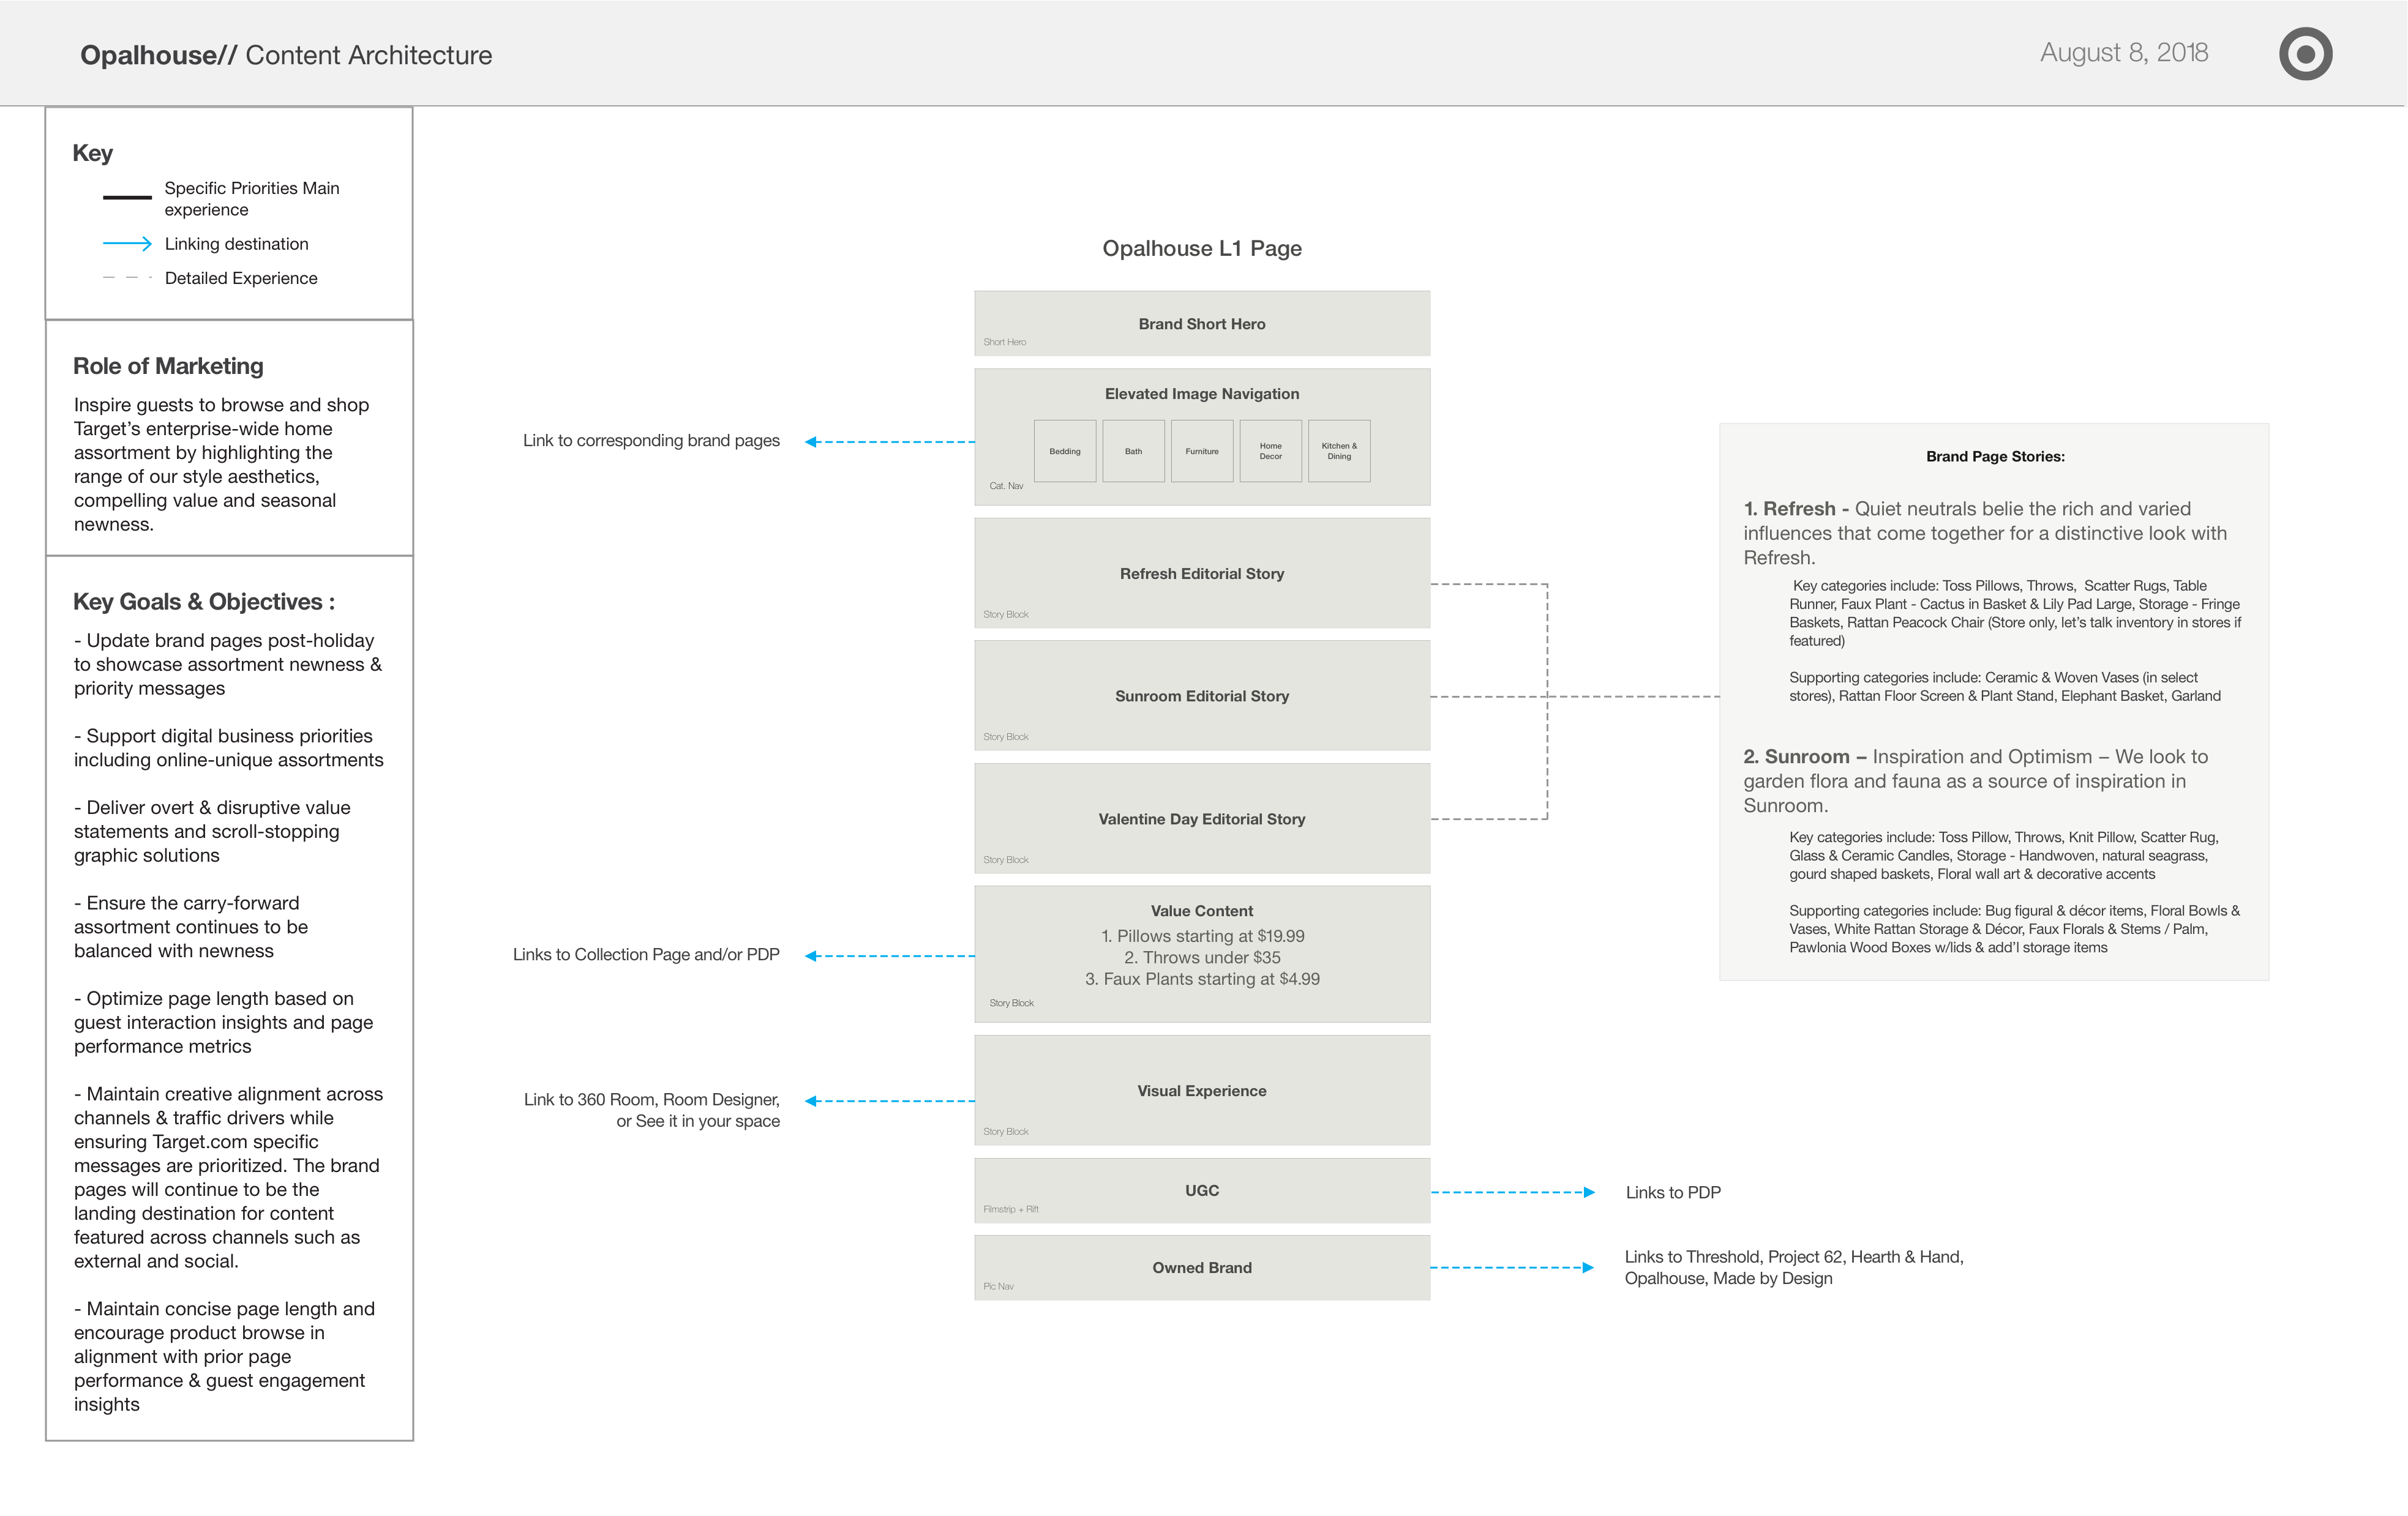Select the Bedding navigation tile
2408x1516 pixels.
(x=1065, y=450)
